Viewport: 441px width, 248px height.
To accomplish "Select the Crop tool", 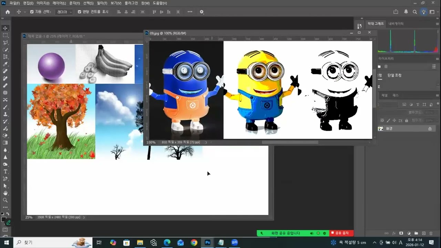I will tap(5, 57).
